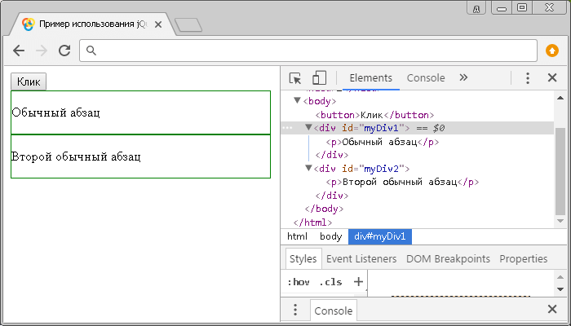Screen dimensions: 571x326
Task: Click the Elements panel scrollbar thumb
Action: [560, 171]
